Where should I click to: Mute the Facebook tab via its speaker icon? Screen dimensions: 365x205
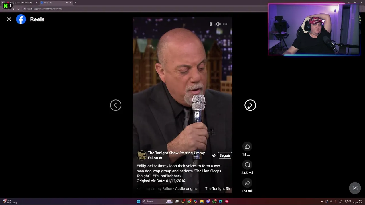(67, 3)
